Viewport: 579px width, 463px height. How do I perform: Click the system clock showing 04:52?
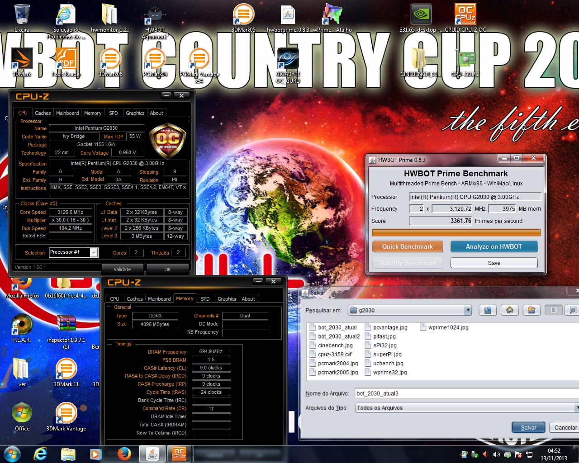[554, 450]
